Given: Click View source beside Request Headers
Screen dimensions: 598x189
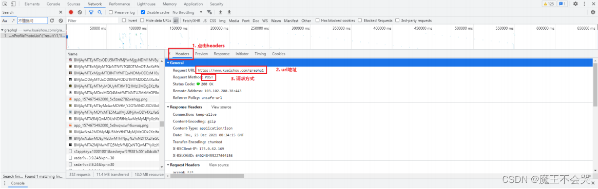Looking at the screenshot, I should pos(219,165).
